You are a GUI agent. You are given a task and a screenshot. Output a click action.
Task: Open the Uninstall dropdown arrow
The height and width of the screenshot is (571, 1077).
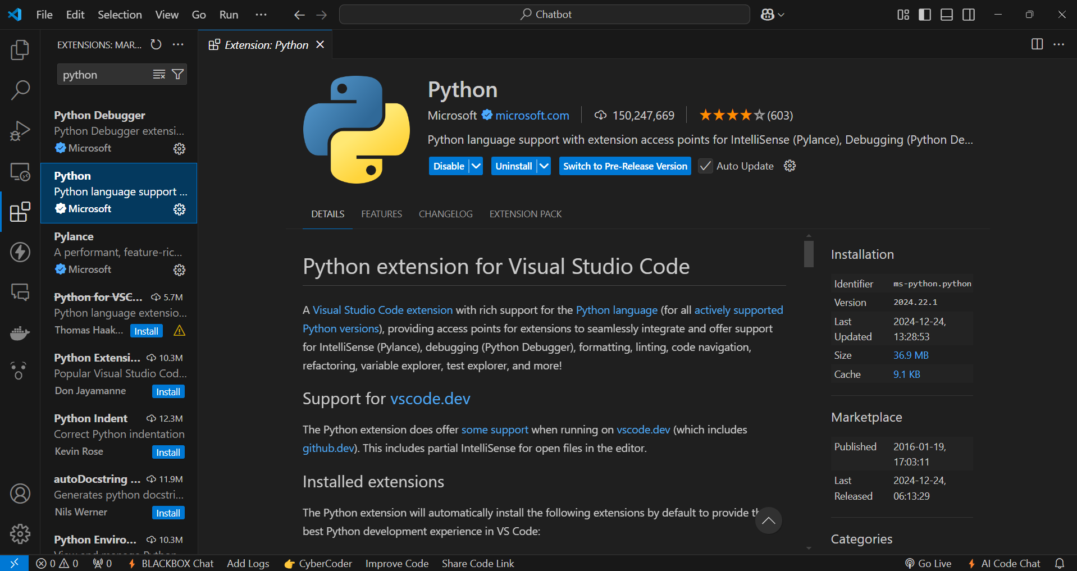click(543, 166)
